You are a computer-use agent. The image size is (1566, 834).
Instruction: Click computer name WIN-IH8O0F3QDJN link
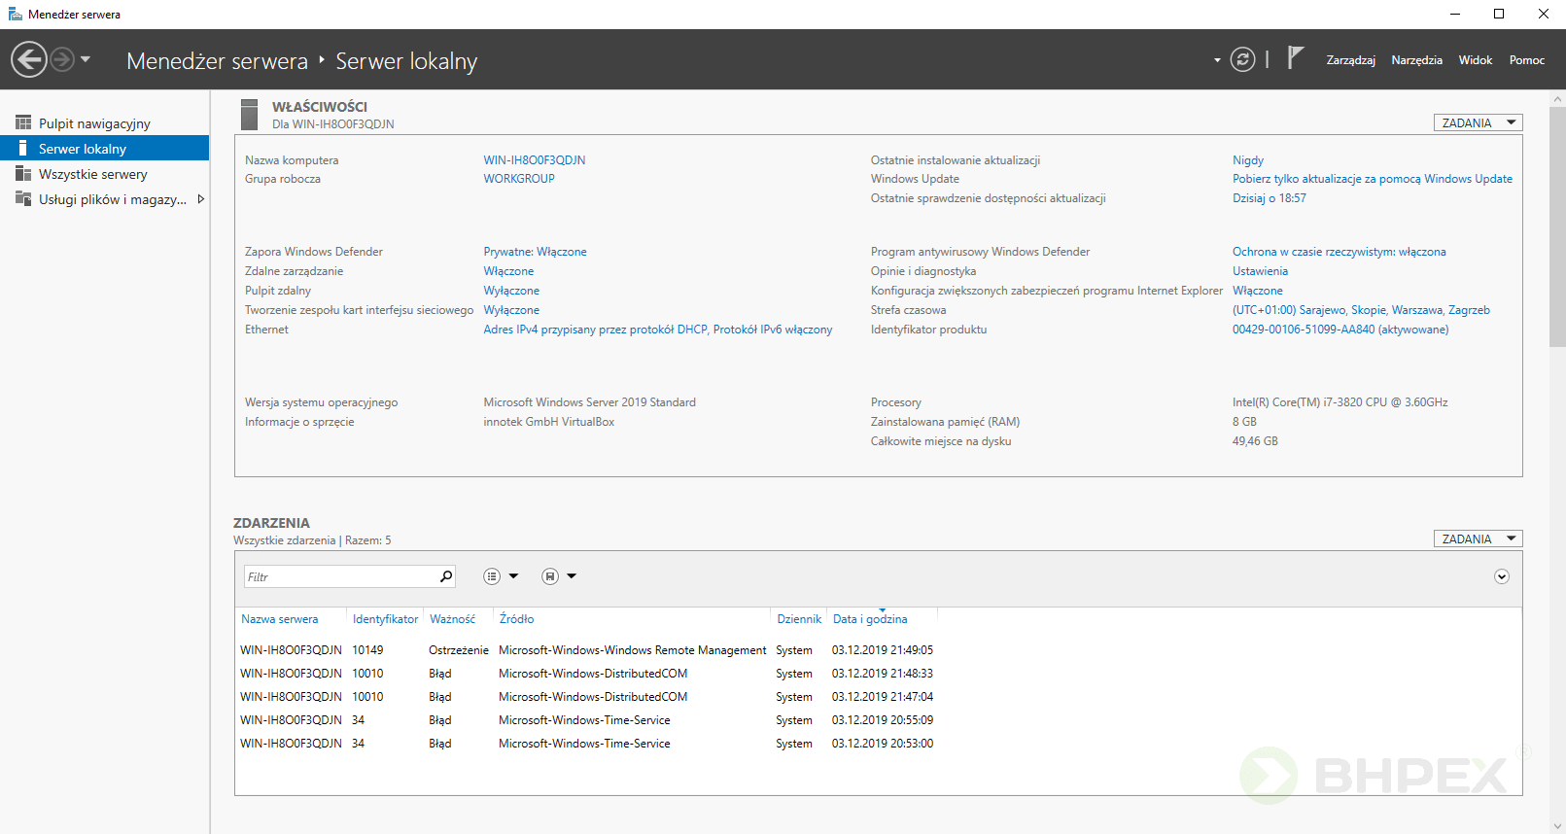click(535, 160)
